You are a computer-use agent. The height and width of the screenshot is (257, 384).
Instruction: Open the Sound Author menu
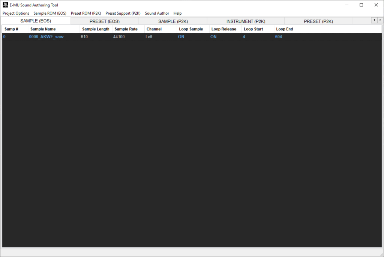pos(157,13)
